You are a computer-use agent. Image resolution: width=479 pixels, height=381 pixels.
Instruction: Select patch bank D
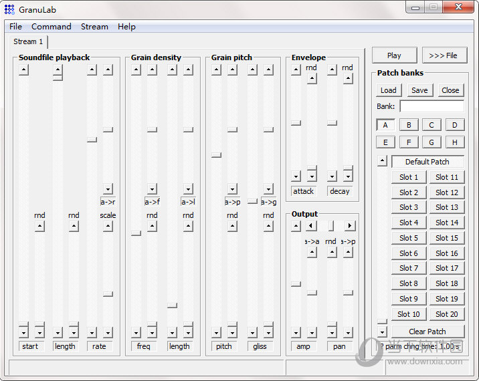(455, 125)
